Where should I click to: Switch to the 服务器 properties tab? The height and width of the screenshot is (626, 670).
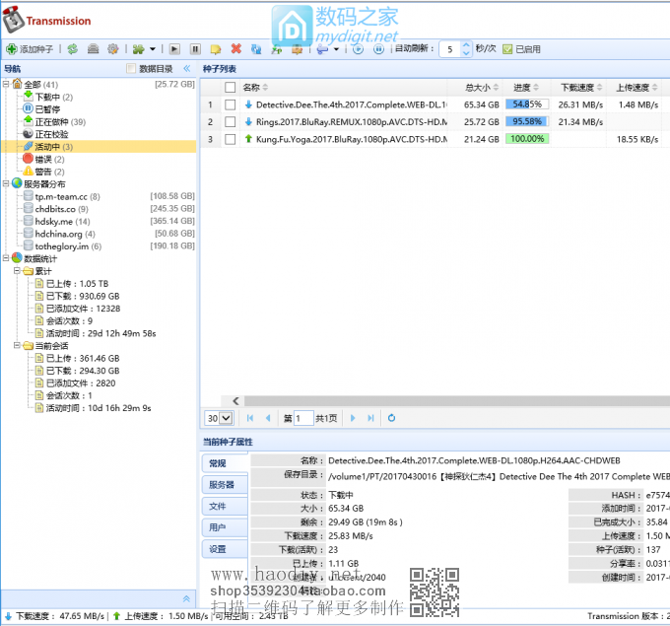click(222, 485)
